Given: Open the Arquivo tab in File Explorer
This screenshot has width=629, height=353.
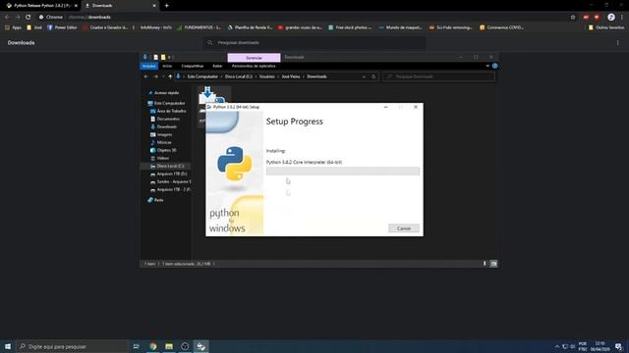Looking at the screenshot, I should point(148,66).
